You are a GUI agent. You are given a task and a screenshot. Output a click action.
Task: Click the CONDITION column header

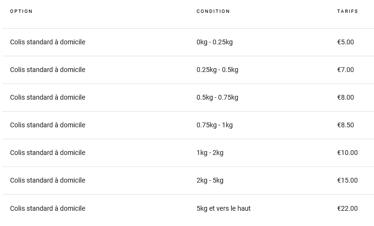click(x=213, y=11)
